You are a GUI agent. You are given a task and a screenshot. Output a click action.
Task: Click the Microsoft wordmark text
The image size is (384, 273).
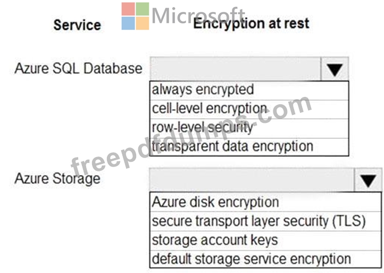pyautogui.click(x=198, y=15)
